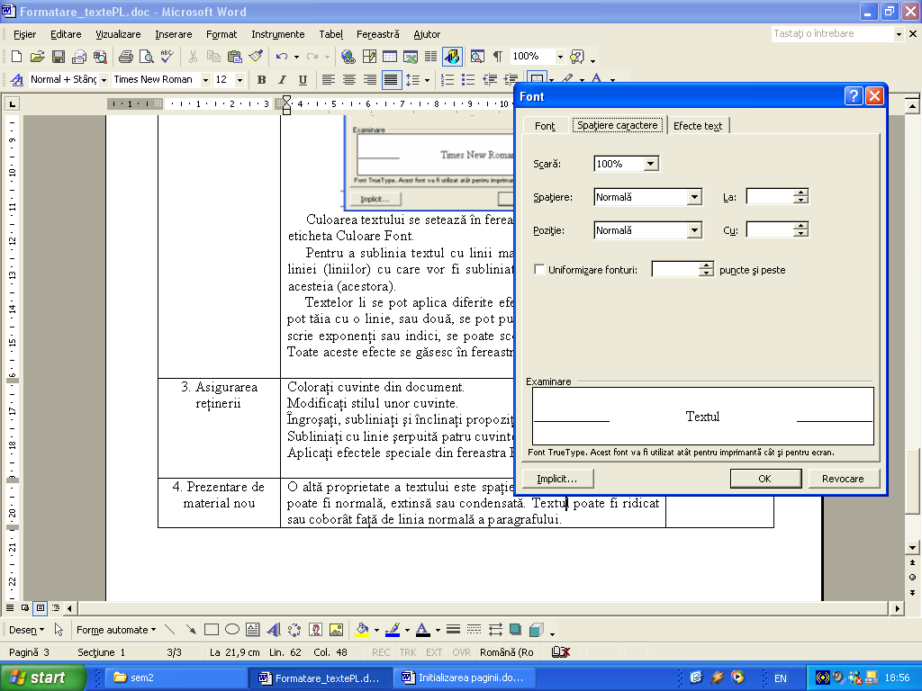Paste from the clipboard icon
This screenshot has height=691, width=922.
point(235,57)
